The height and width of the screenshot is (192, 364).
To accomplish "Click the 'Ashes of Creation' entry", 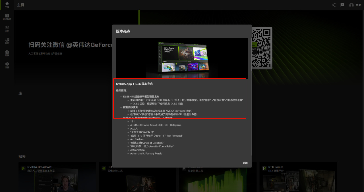I will pyautogui.click(x=147, y=143).
